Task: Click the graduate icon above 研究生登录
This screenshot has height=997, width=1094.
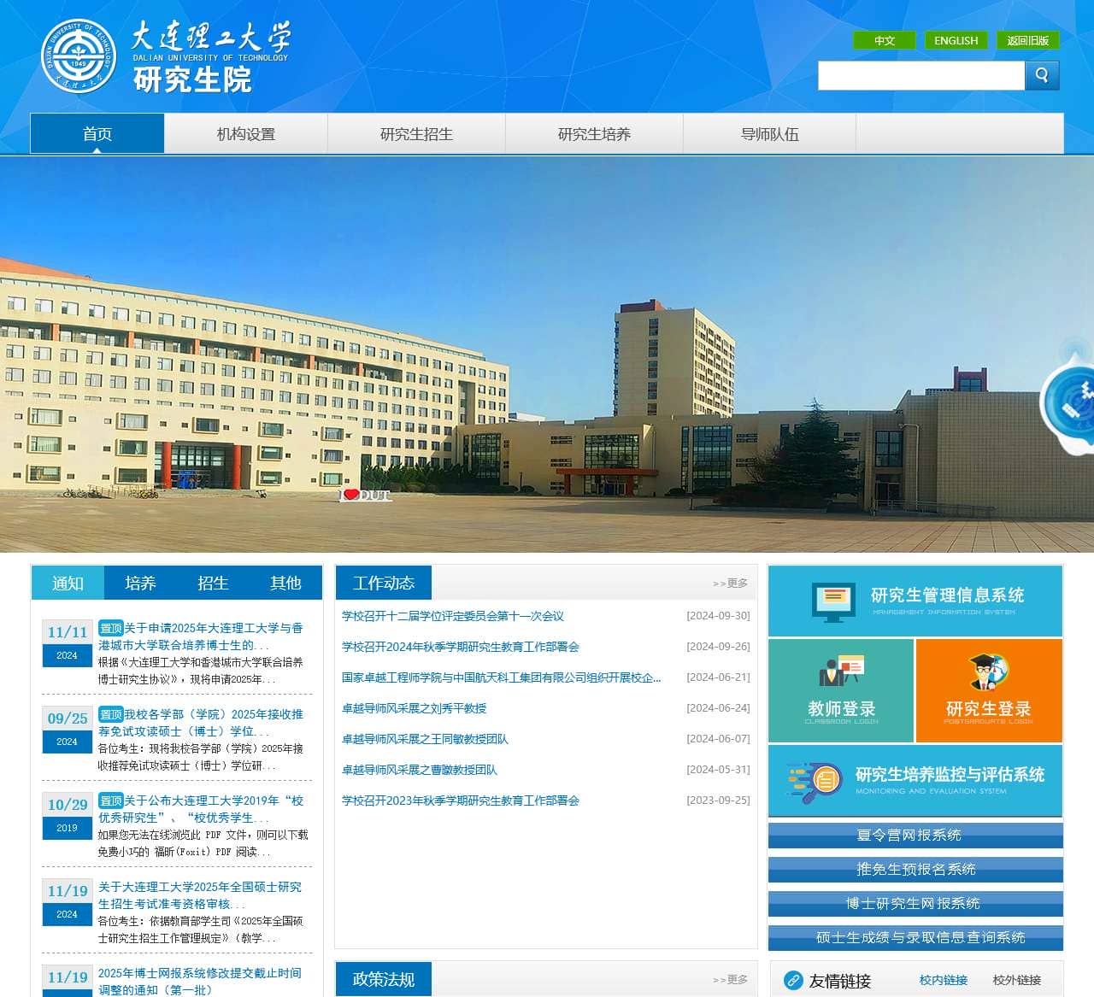Action: click(x=989, y=672)
